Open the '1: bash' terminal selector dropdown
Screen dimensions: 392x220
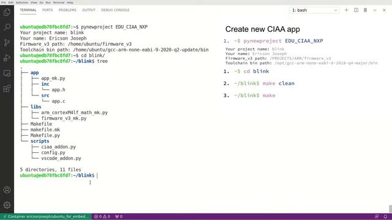[x=314, y=10]
